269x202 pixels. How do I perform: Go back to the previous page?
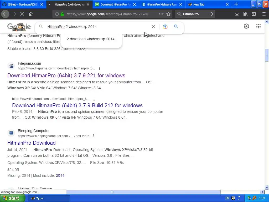(x=5, y=14)
